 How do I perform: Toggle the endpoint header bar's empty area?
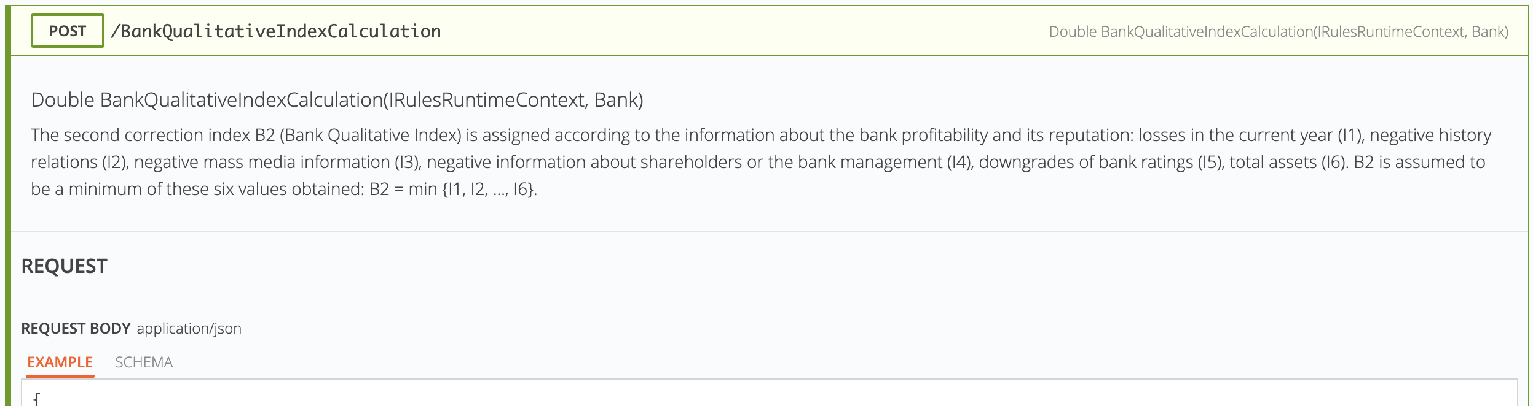tap(738, 31)
